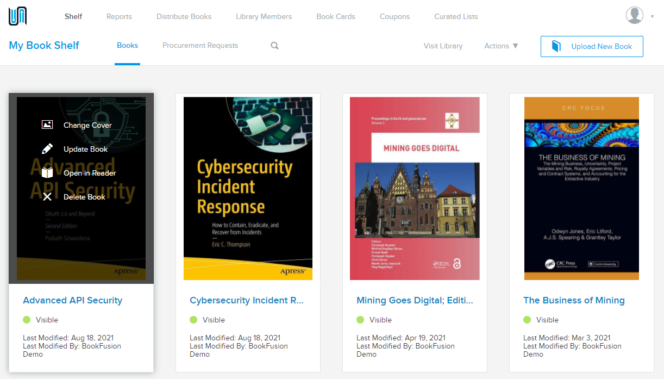The height and width of the screenshot is (379, 664).
Task: Click the search magnifier icon
Action: [274, 46]
